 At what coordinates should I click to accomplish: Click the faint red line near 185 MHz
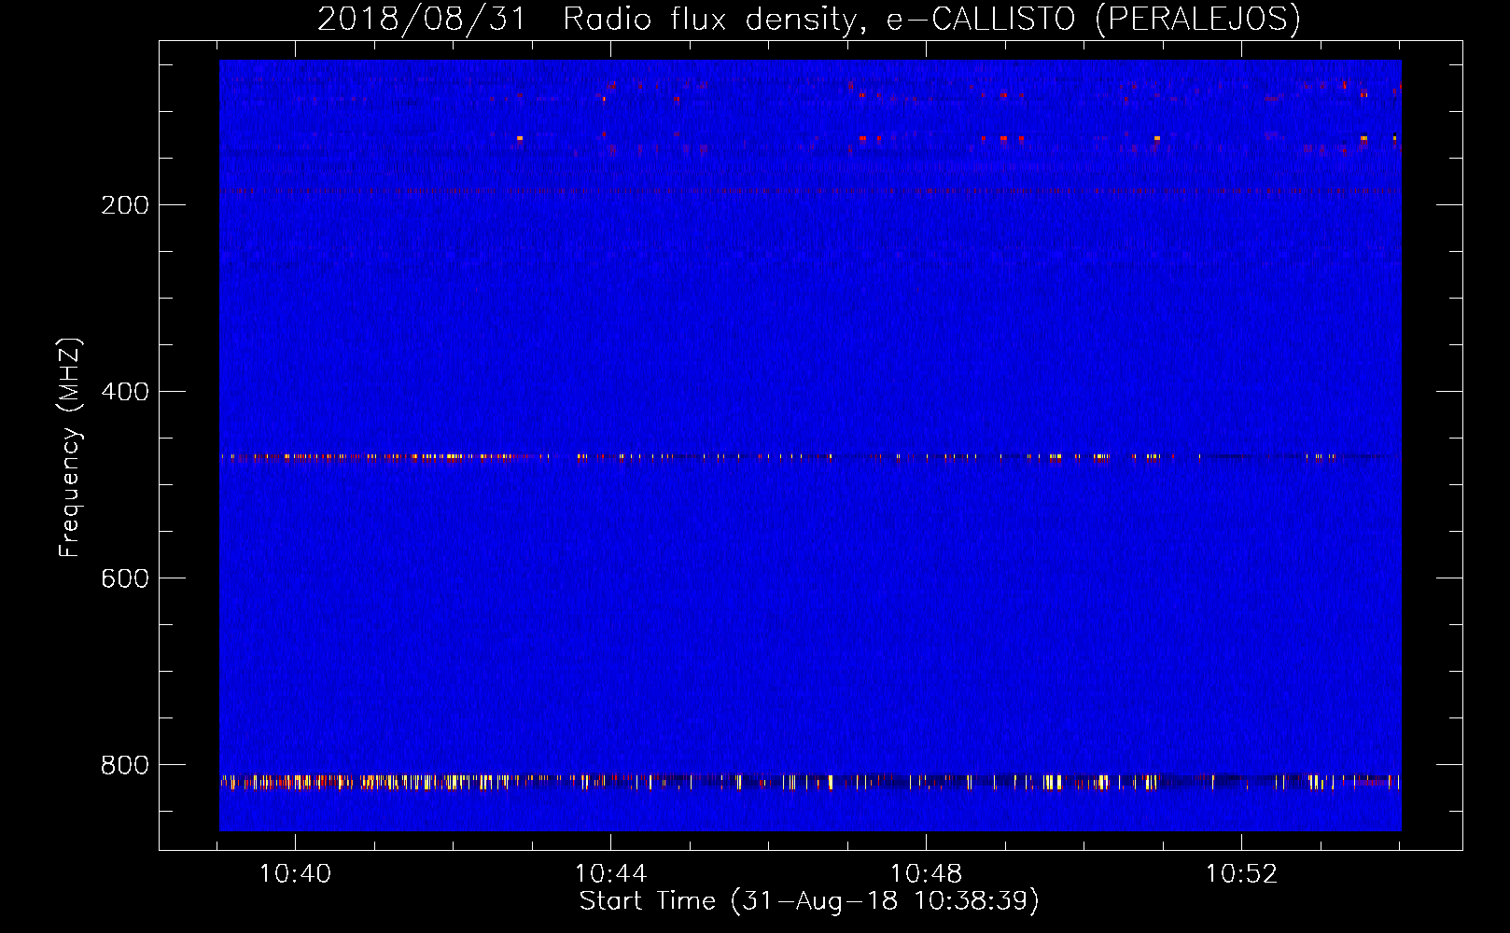tap(810, 190)
